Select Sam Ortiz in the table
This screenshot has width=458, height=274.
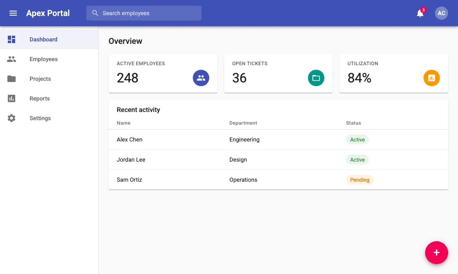pos(130,180)
